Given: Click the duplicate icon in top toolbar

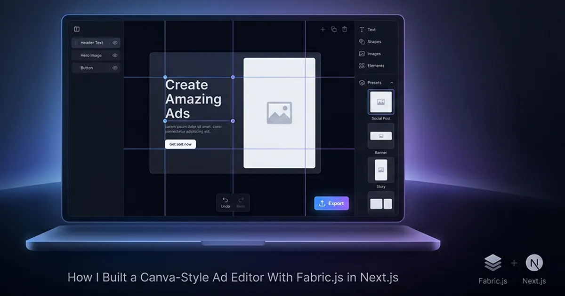Looking at the screenshot, I should [x=334, y=29].
